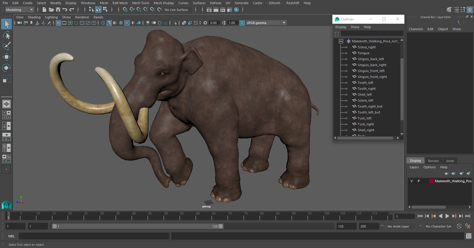
Task: Click the range slider bar handle at 120
Action: tap(221, 226)
